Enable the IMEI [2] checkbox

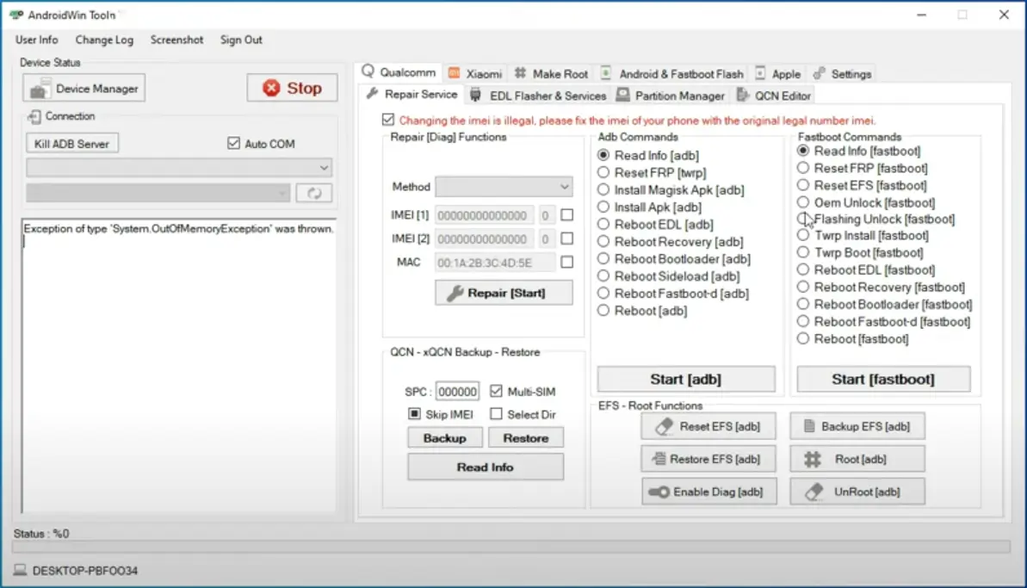pos(567,238)
